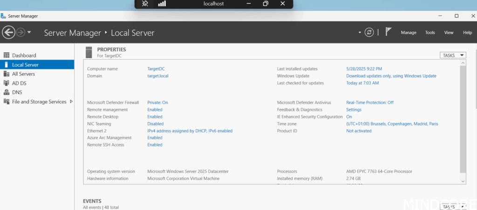Click the signal strength icon on connection bar
The image size is (477, 210).
click(162, 4)
